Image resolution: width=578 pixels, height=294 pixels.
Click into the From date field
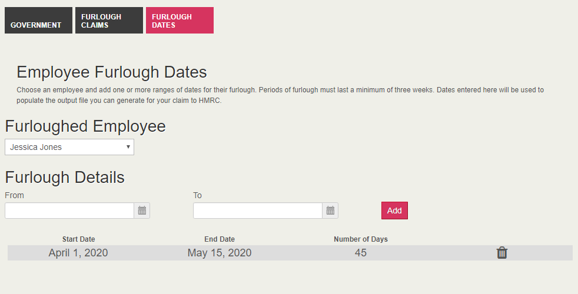pyautogui.click(x=69, y=211)
